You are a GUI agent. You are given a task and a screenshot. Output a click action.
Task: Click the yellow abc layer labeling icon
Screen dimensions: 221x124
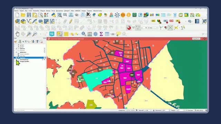pos(153,21)
